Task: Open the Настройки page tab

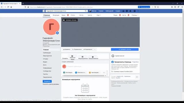Action: (124, 15)
